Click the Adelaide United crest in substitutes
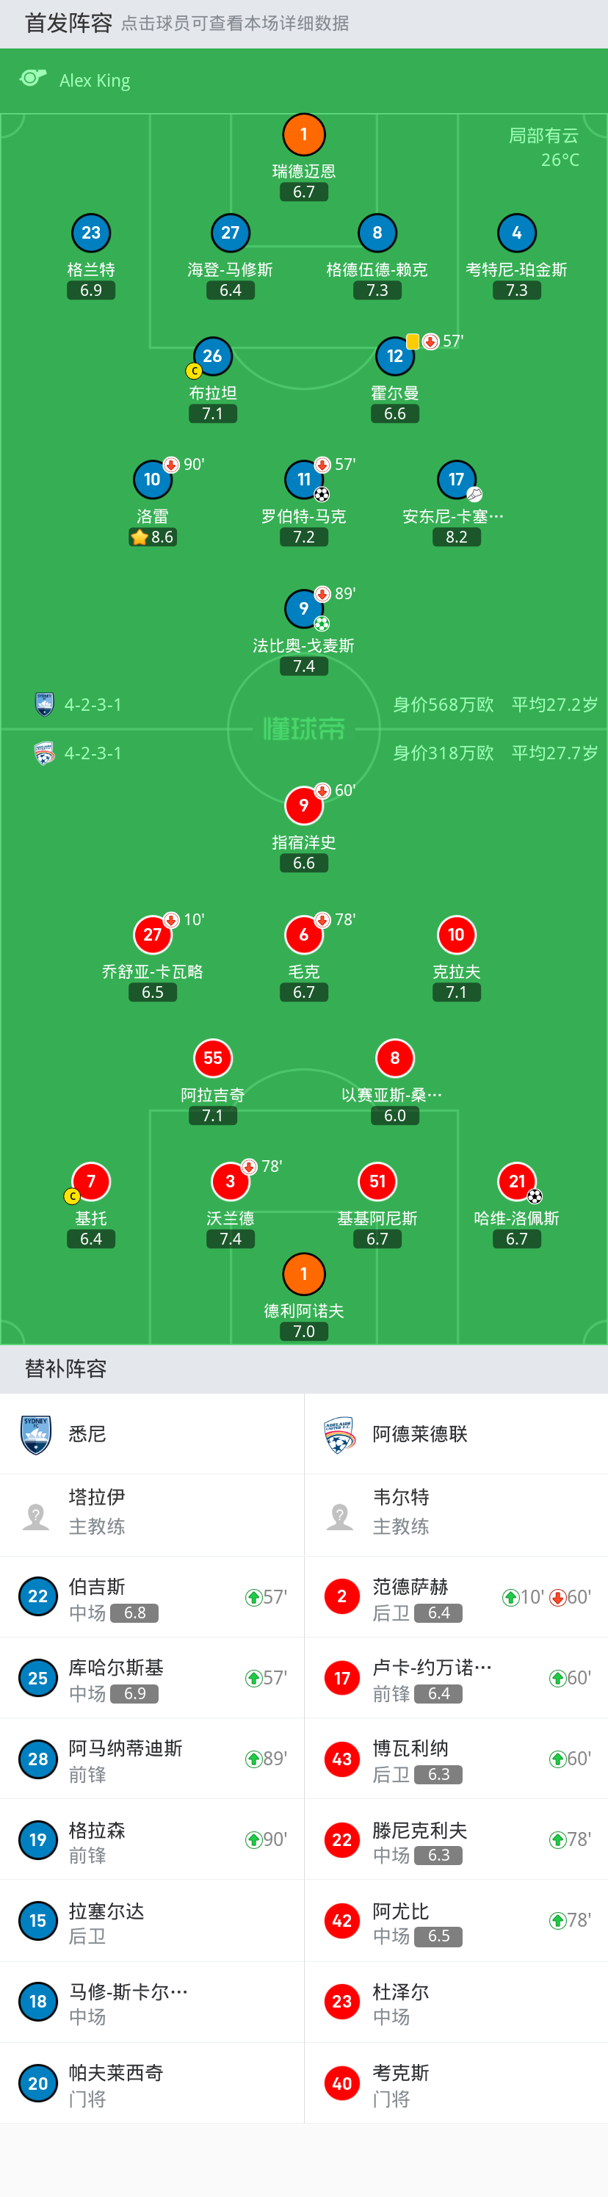 339,1435
